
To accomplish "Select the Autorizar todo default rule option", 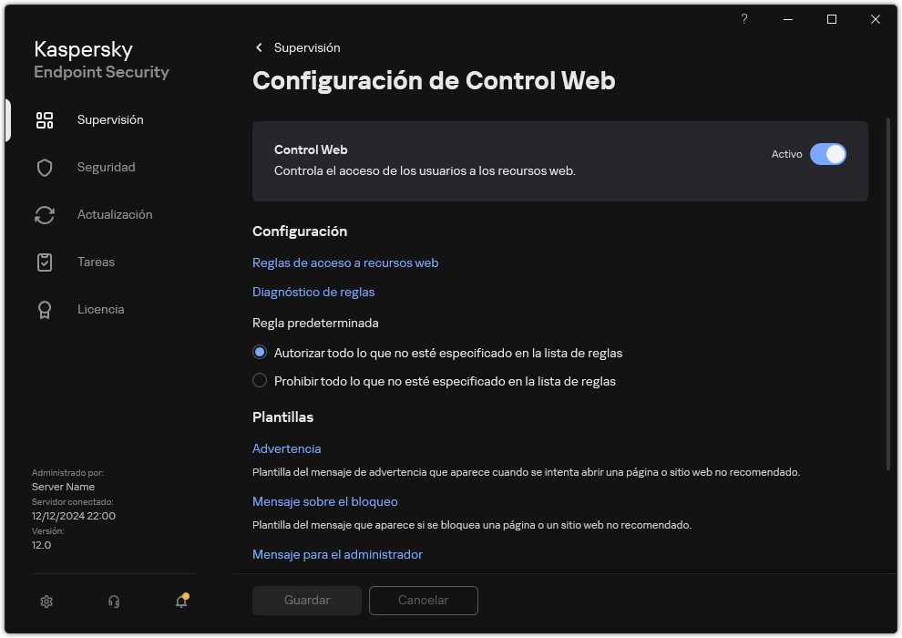I will tap(260, 352).
